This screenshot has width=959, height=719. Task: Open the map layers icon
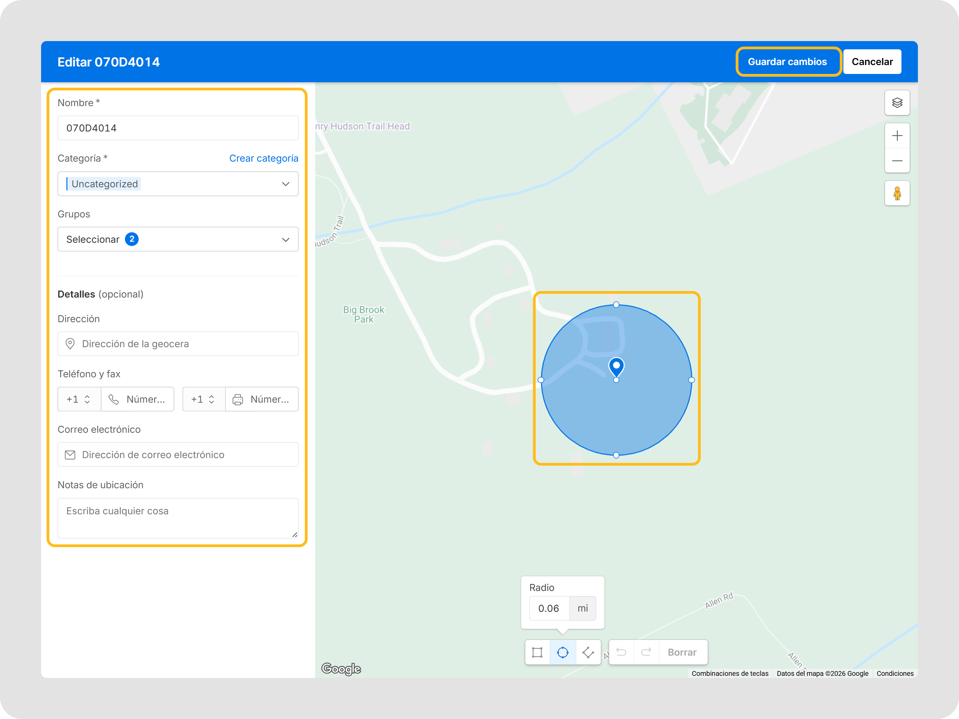897,103
